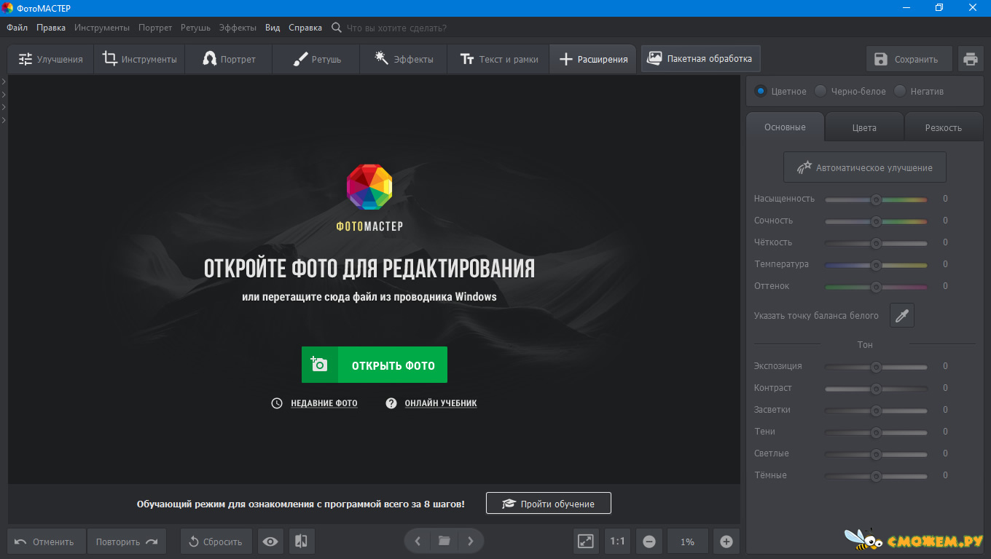Open the Файл menu

point(17,28)
